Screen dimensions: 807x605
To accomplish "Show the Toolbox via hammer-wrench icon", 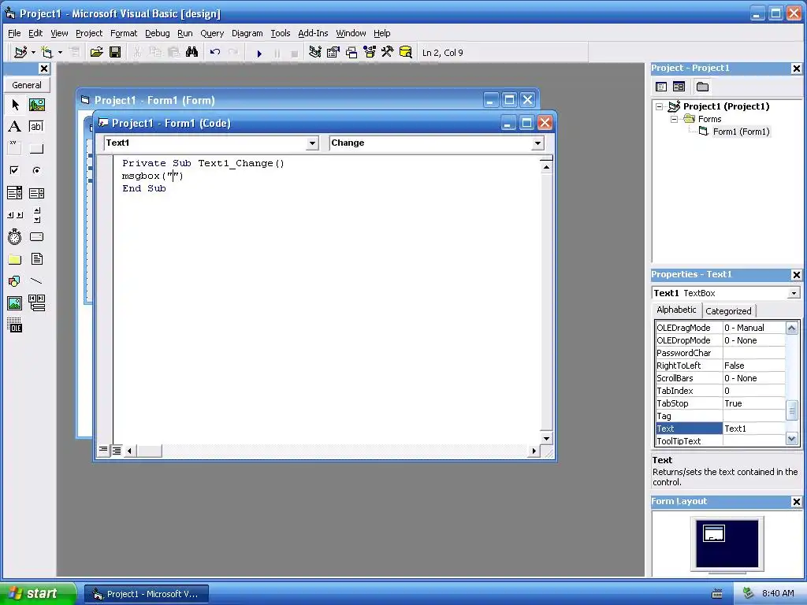I will (x=388, y=53).
